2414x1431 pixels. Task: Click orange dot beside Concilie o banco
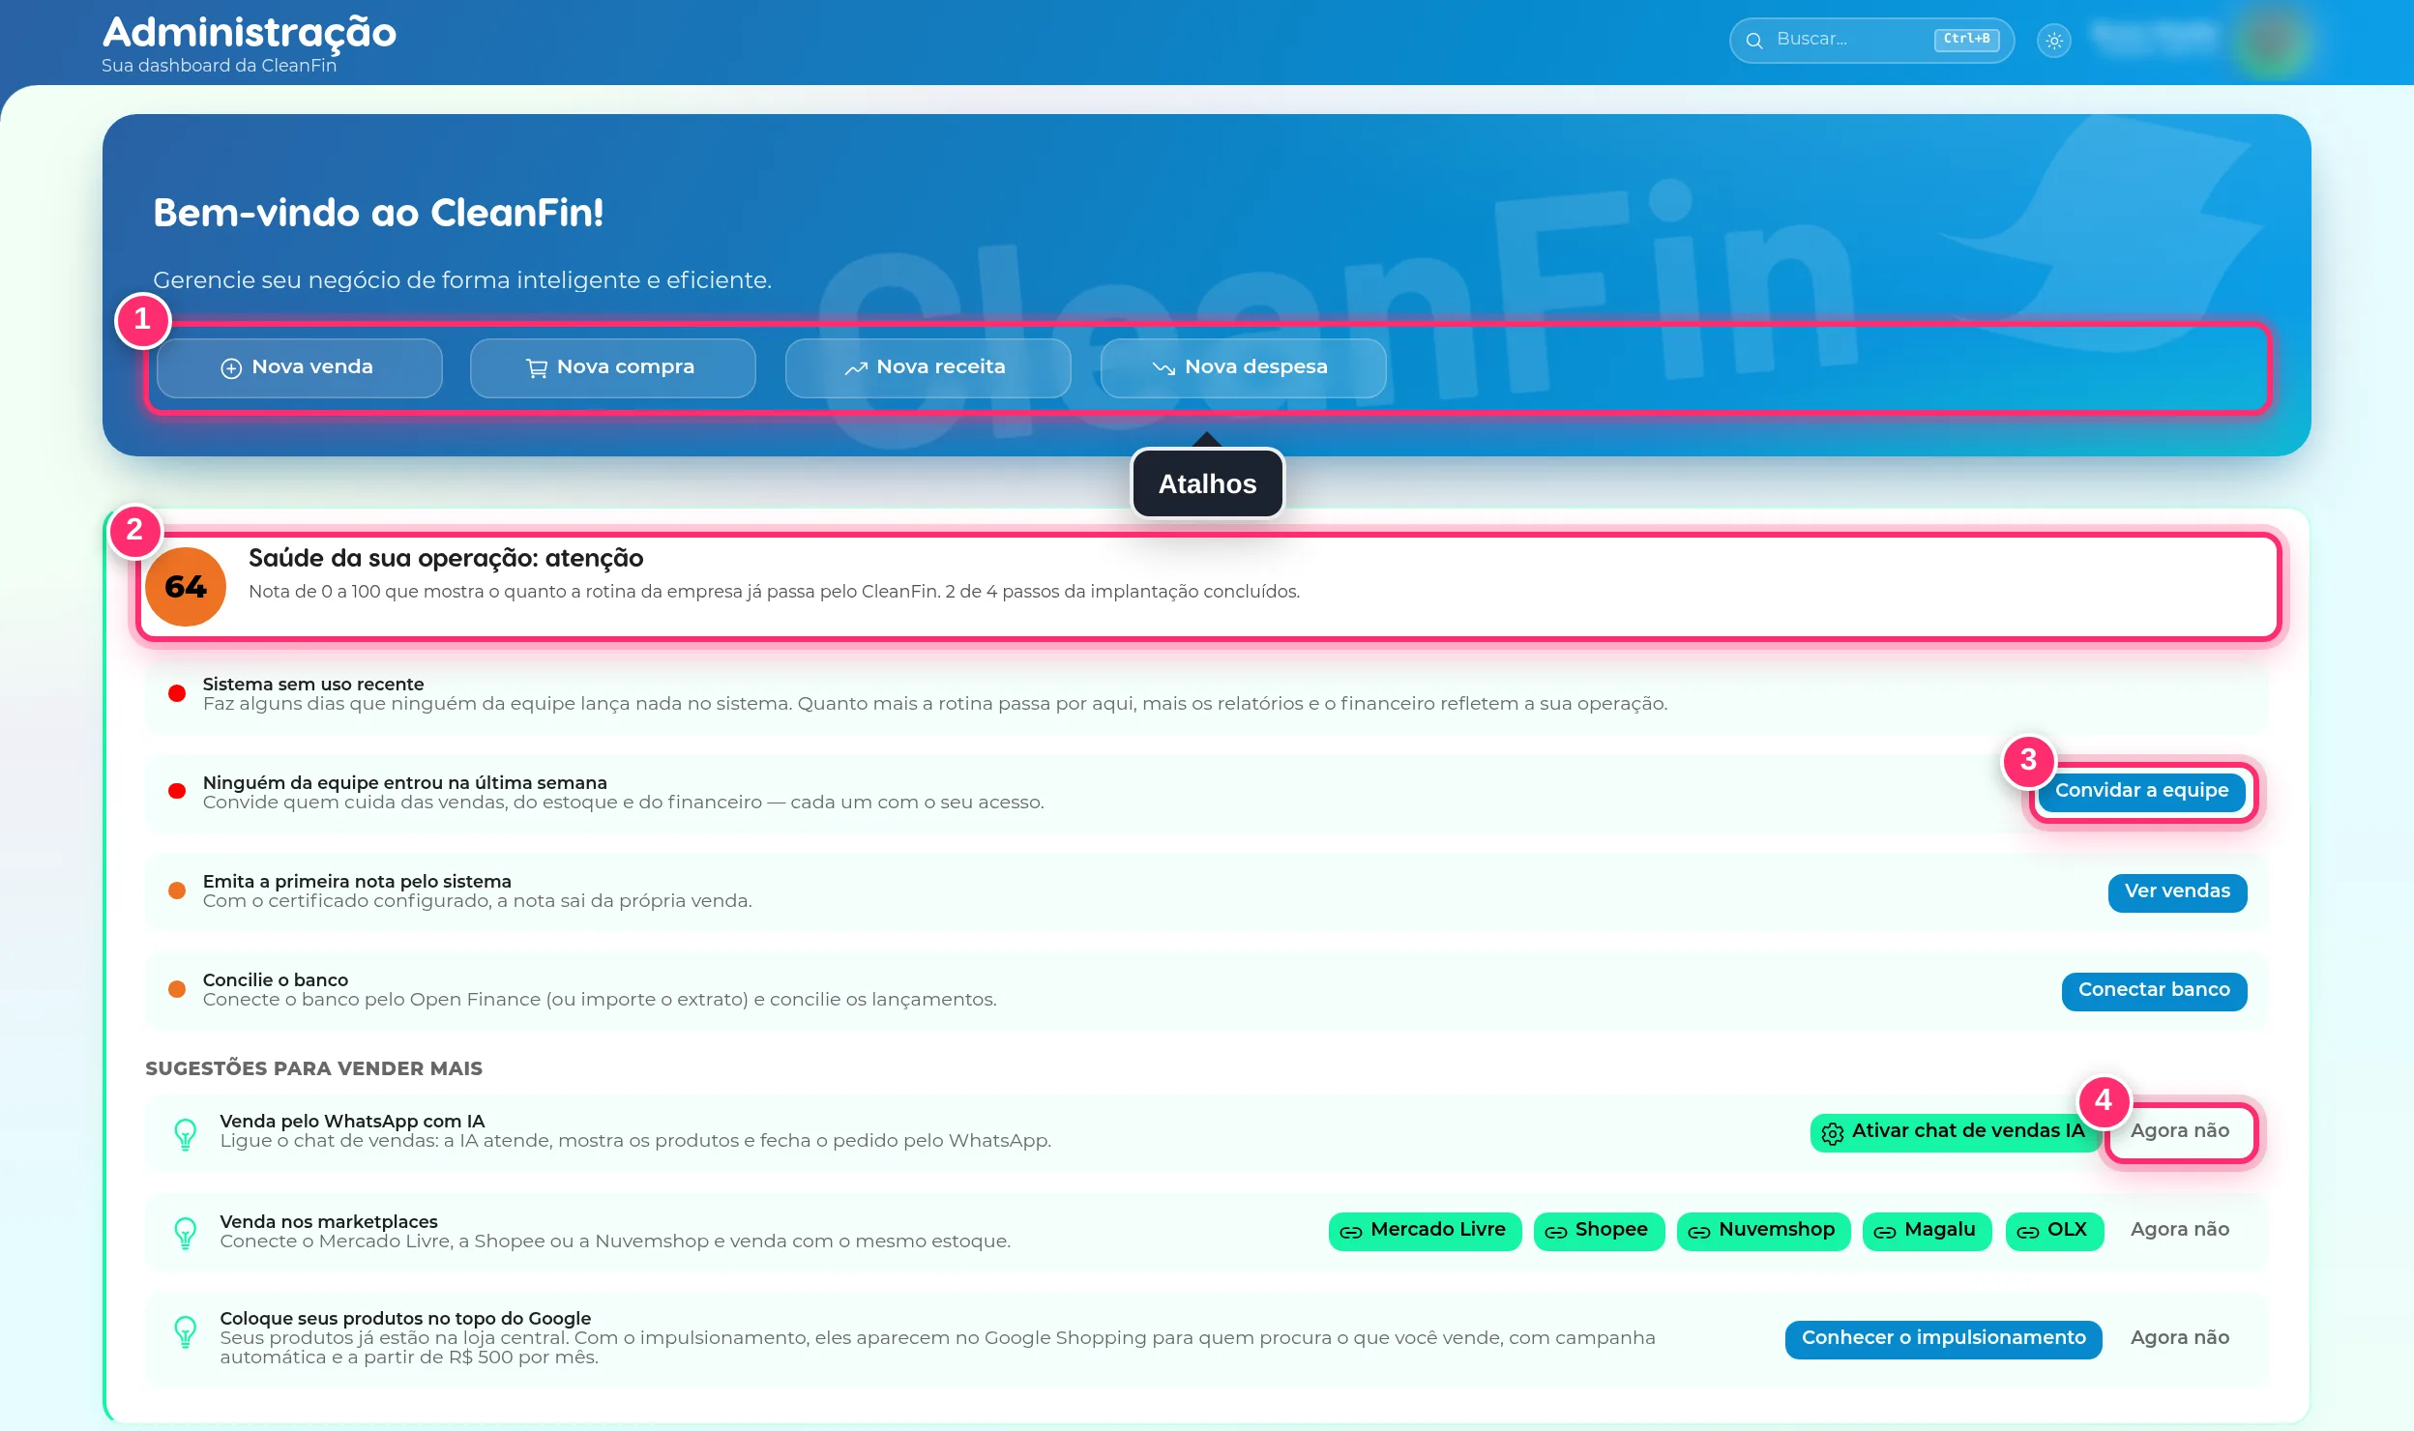click(x=177, y=989)
